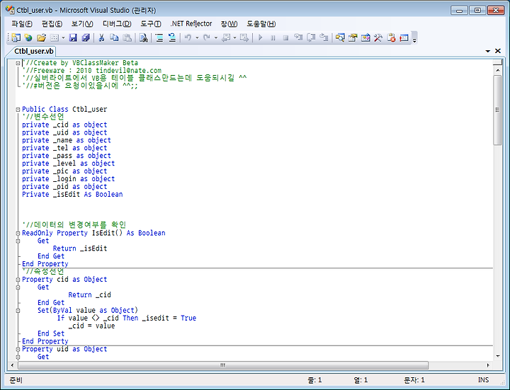Collapse the Public Class Ctbl_user outline
Viewport: 510px width, 390px height.
tap(18, 110)
